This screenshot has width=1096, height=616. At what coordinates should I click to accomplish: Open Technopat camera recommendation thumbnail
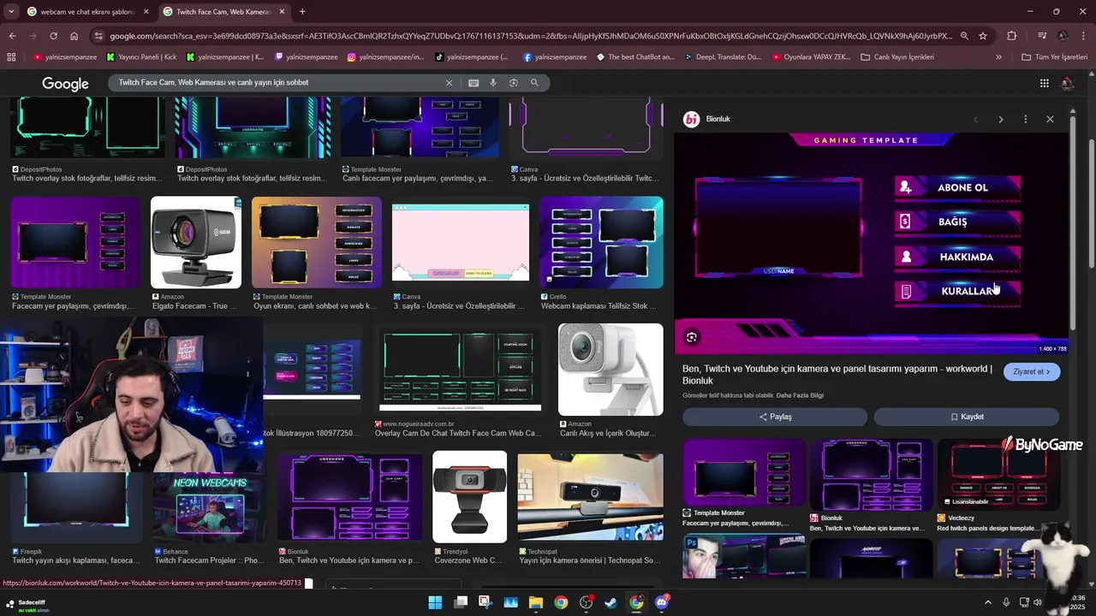coord(590,497)
